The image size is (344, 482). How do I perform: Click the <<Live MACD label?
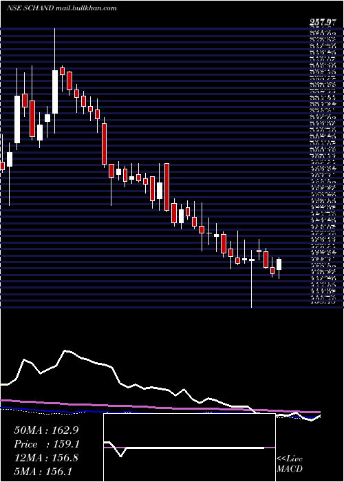(290, 464)
